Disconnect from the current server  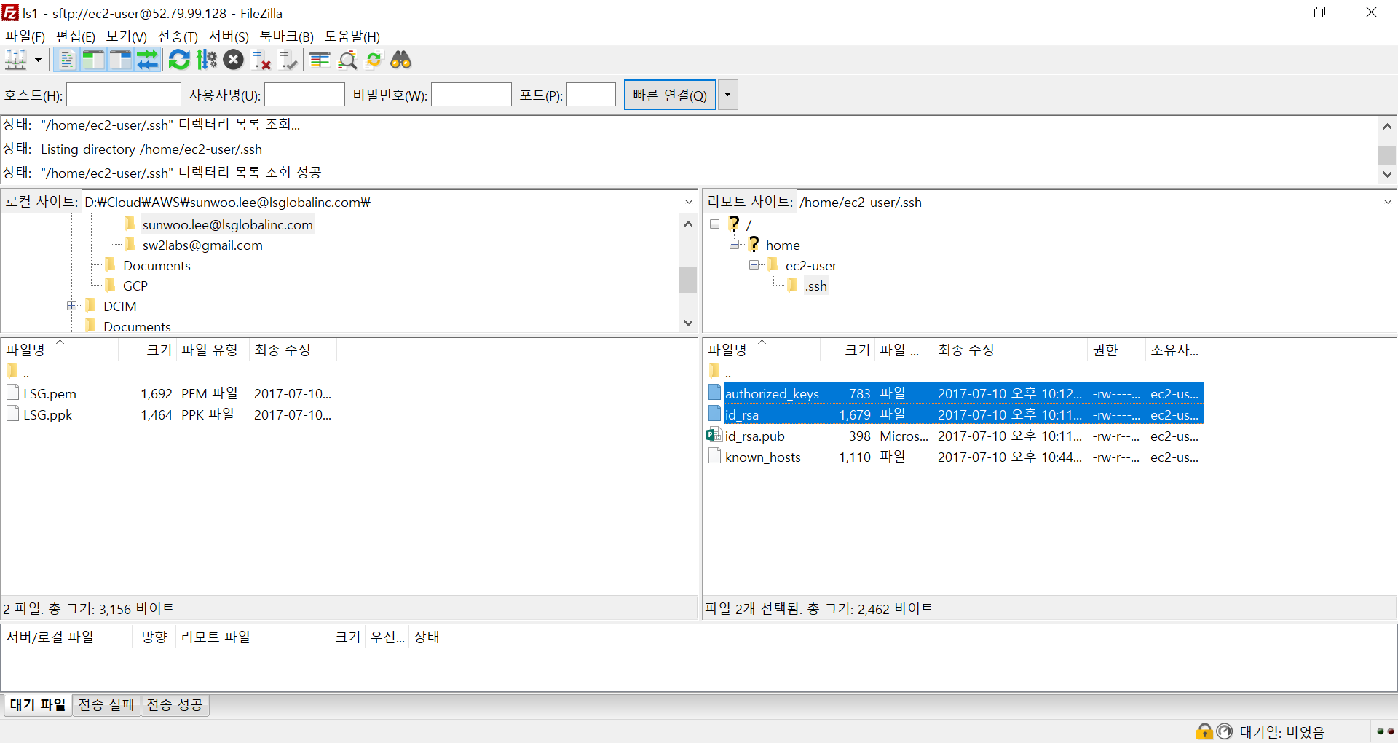point(261,60)
